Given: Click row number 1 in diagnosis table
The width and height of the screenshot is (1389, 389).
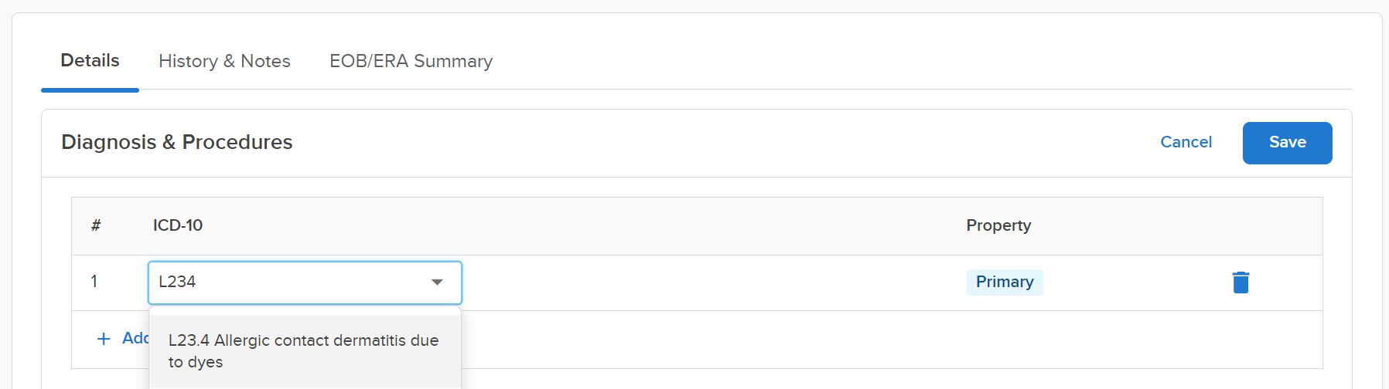Looking at the screenshot, I should coord(94,282).
